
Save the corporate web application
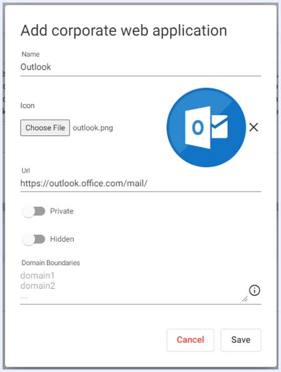click(x=241, y=340)
